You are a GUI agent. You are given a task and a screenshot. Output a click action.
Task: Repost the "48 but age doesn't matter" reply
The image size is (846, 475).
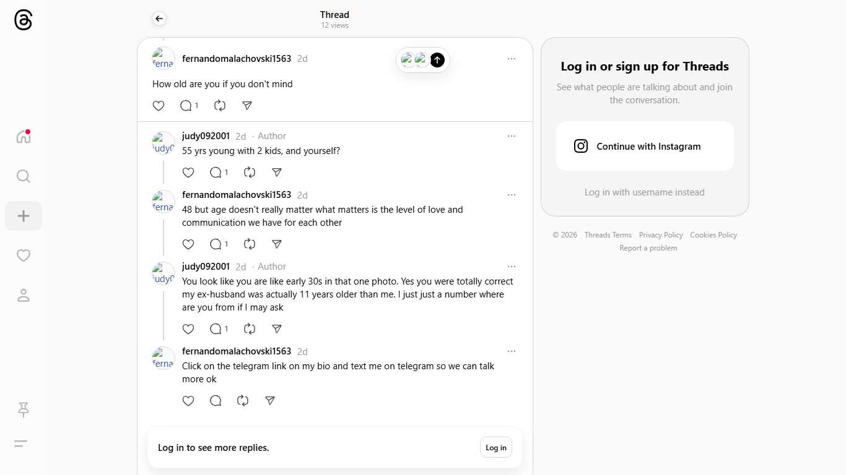click(250, 244)
